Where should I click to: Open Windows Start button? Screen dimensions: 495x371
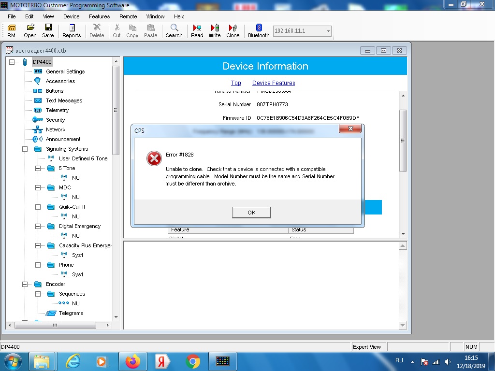[13, 361]
